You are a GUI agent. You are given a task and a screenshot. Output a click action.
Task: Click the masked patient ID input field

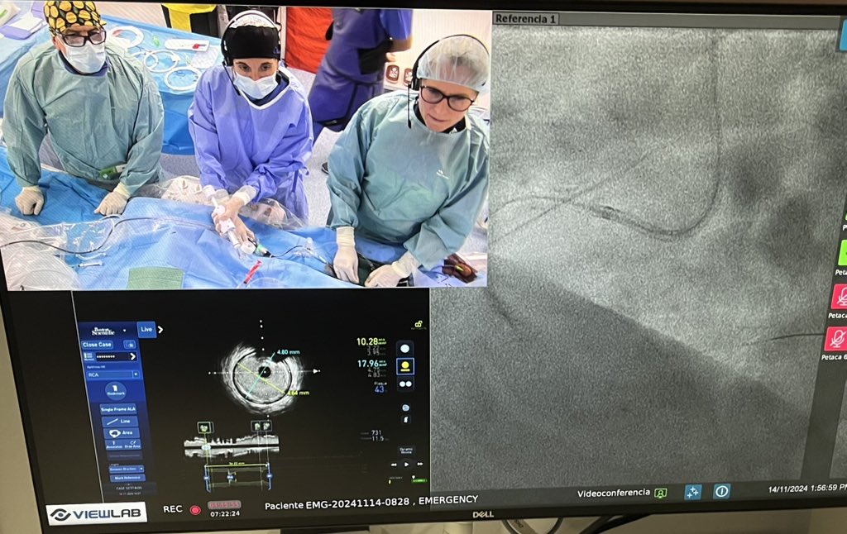tap(112, 357)
